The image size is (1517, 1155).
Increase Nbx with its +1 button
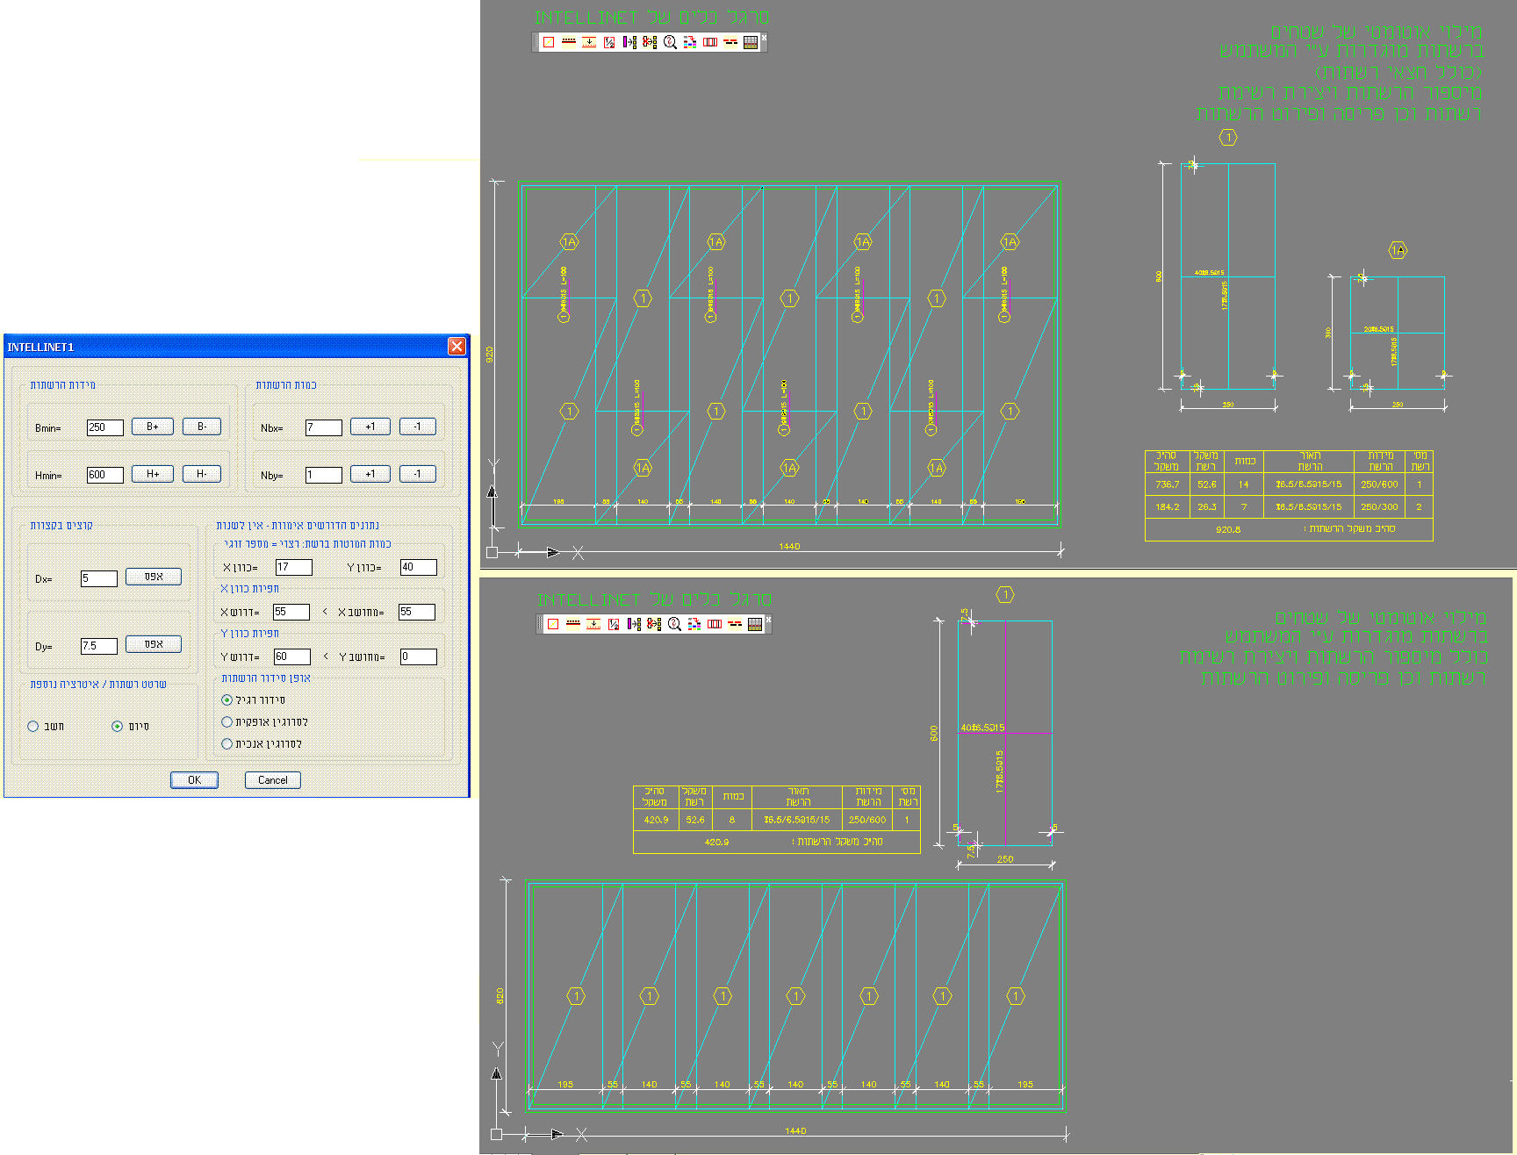point(370,427)
